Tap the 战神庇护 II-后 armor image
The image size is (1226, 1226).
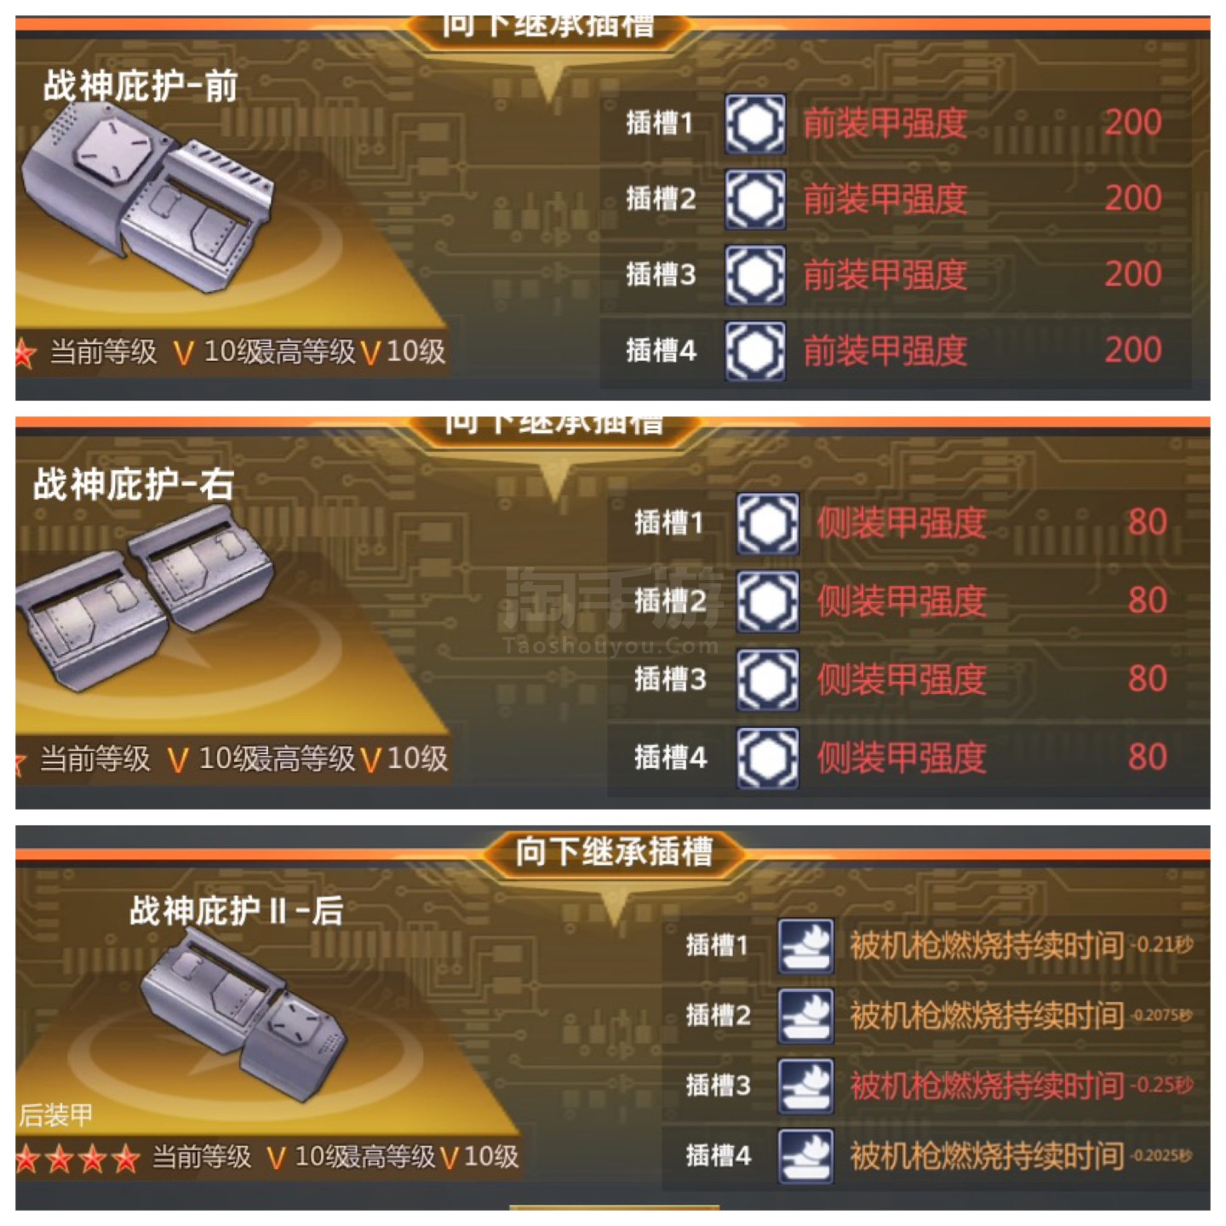(x=243, y=1013)
